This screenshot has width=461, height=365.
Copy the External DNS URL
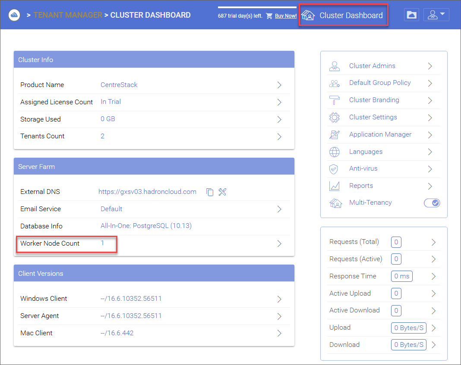210,192
